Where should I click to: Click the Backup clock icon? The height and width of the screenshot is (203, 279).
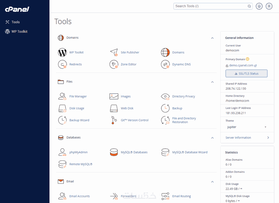[165, 108]
